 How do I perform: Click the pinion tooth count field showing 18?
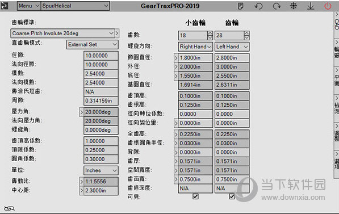click(x=193, y=35)
